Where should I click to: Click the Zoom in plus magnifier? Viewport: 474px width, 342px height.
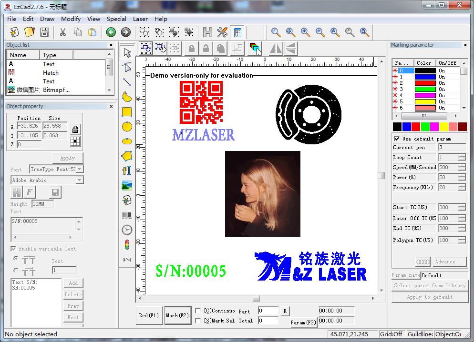(305, 32)
